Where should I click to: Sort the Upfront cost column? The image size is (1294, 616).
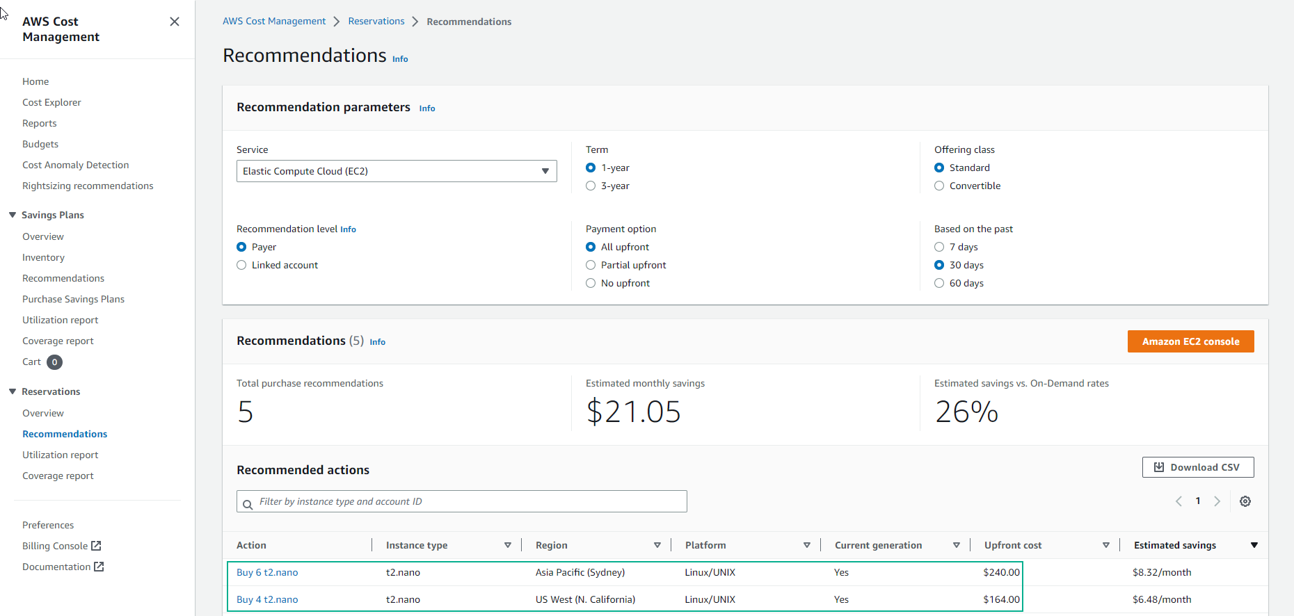pyautogui.click(x=1106, y=545)
